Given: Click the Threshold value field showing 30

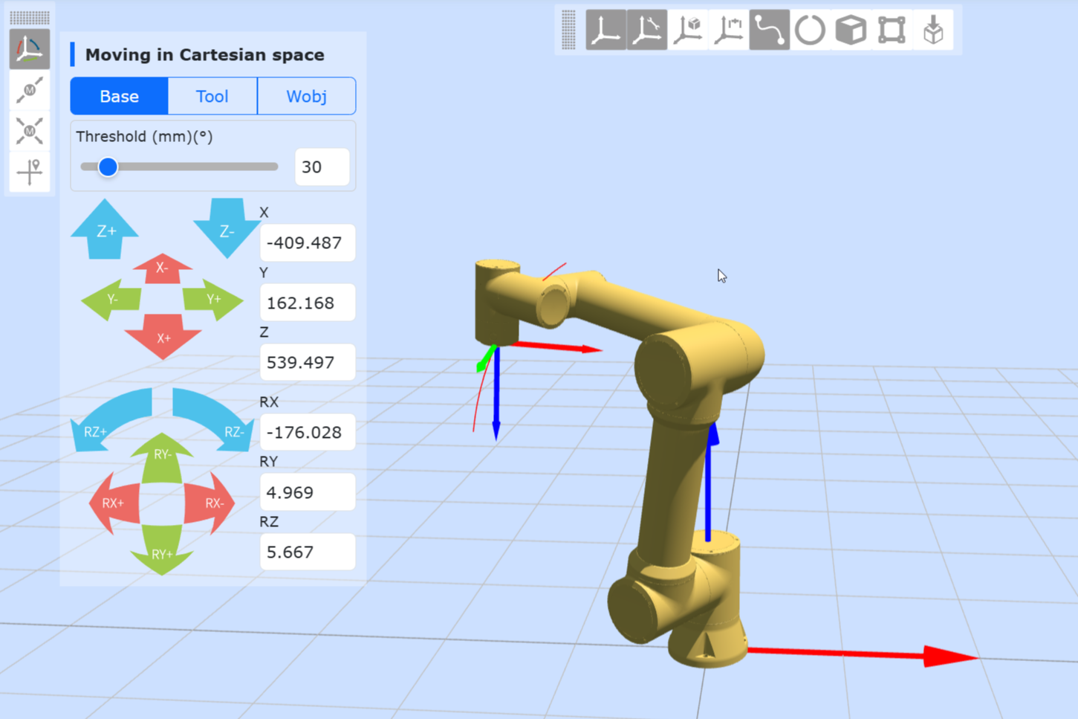Looking at the screenshot, I should pyautogui.click(x=321, y=167).
